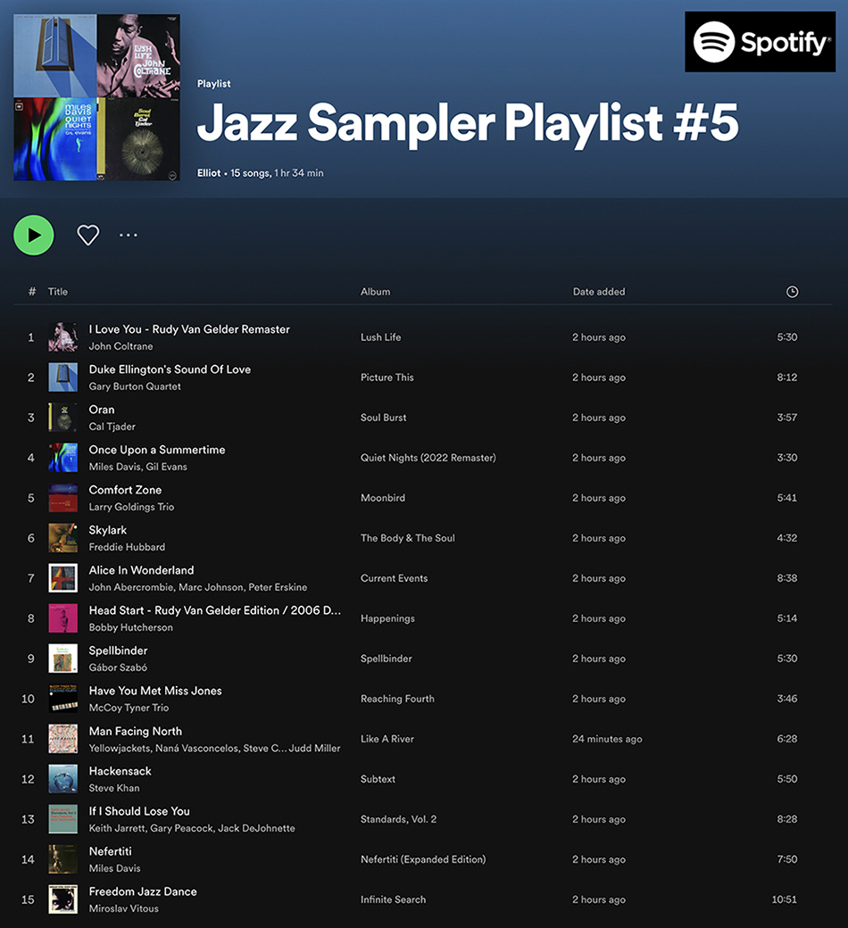Screen dimensions: 848x928
Task: Open the Picture This album
Action: tap(387, 377)
